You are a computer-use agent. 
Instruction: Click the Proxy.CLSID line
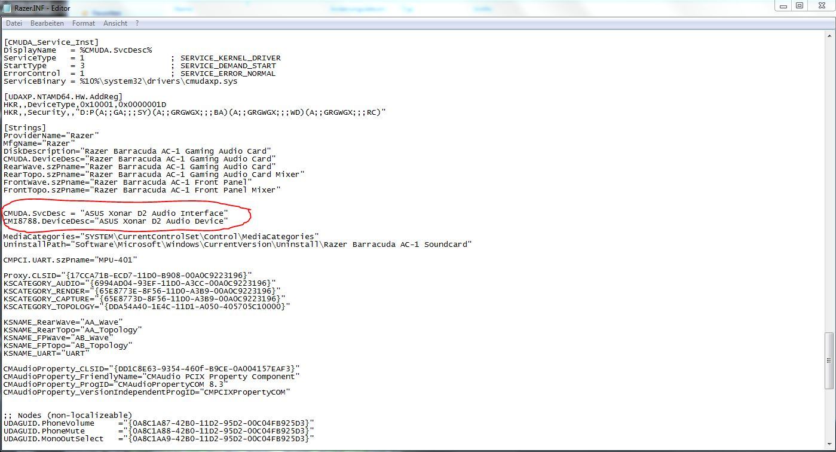(x=127, y=276)
